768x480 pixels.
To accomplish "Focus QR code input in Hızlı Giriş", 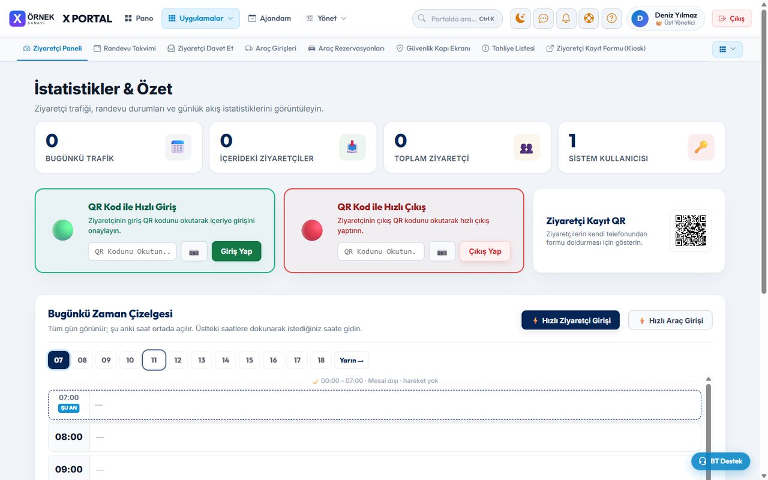I will (132, 251).
